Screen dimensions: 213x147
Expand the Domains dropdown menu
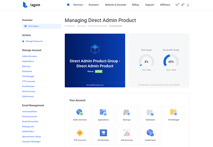(x=95, y=5)
